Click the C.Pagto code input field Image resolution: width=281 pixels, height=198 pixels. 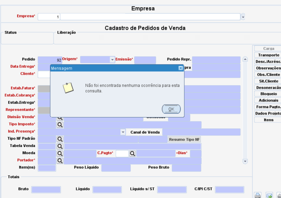122,154
